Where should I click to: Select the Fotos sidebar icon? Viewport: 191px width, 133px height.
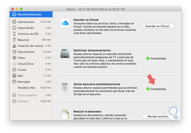tap(14, 58)
